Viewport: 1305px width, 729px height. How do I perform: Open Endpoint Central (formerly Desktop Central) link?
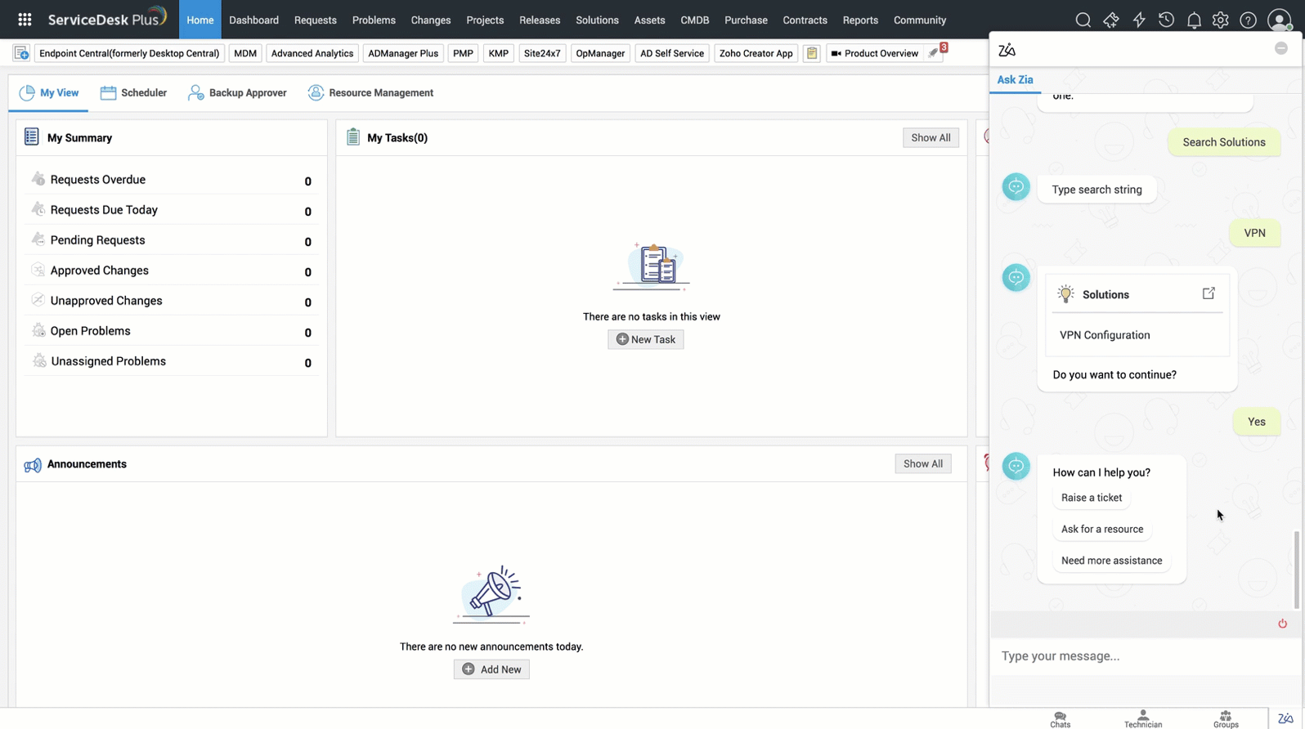click(x=129, y=53)
